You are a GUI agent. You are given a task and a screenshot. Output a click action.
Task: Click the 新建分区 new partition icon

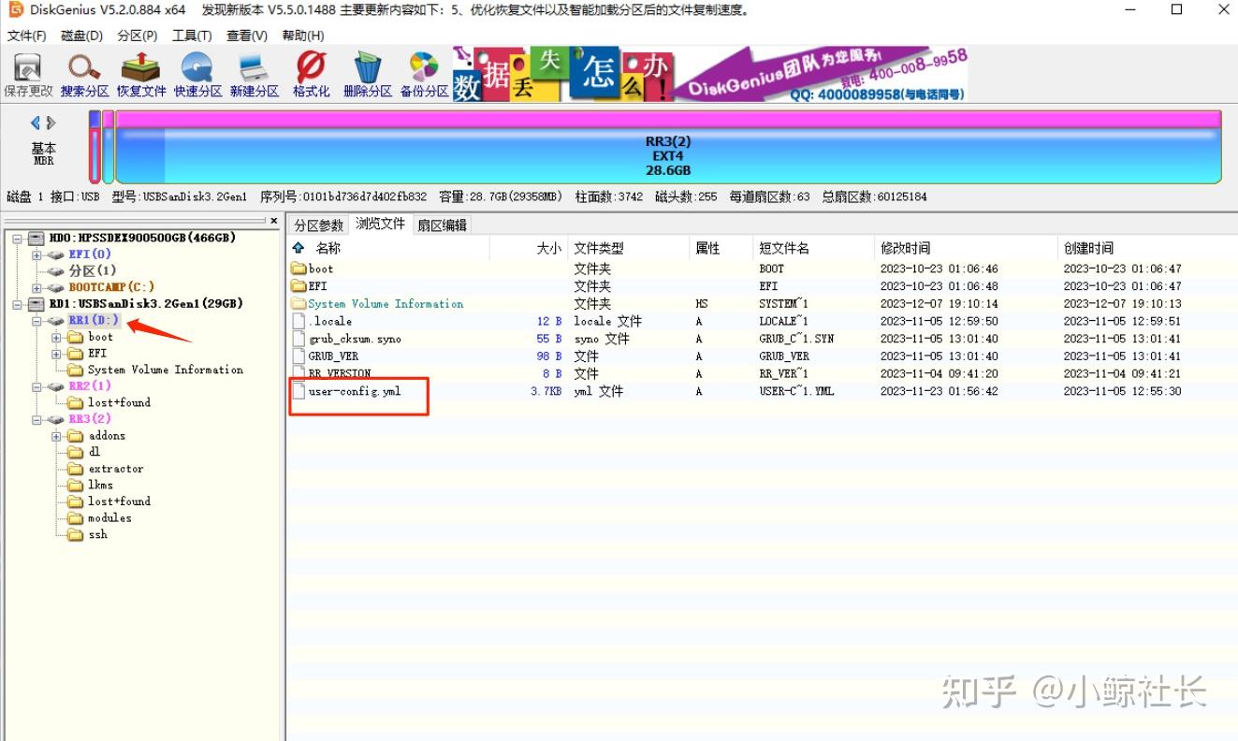tap(254, 73)
